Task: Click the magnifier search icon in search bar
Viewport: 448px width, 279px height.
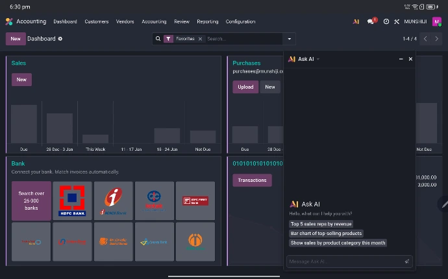Action: click(158, 39)
